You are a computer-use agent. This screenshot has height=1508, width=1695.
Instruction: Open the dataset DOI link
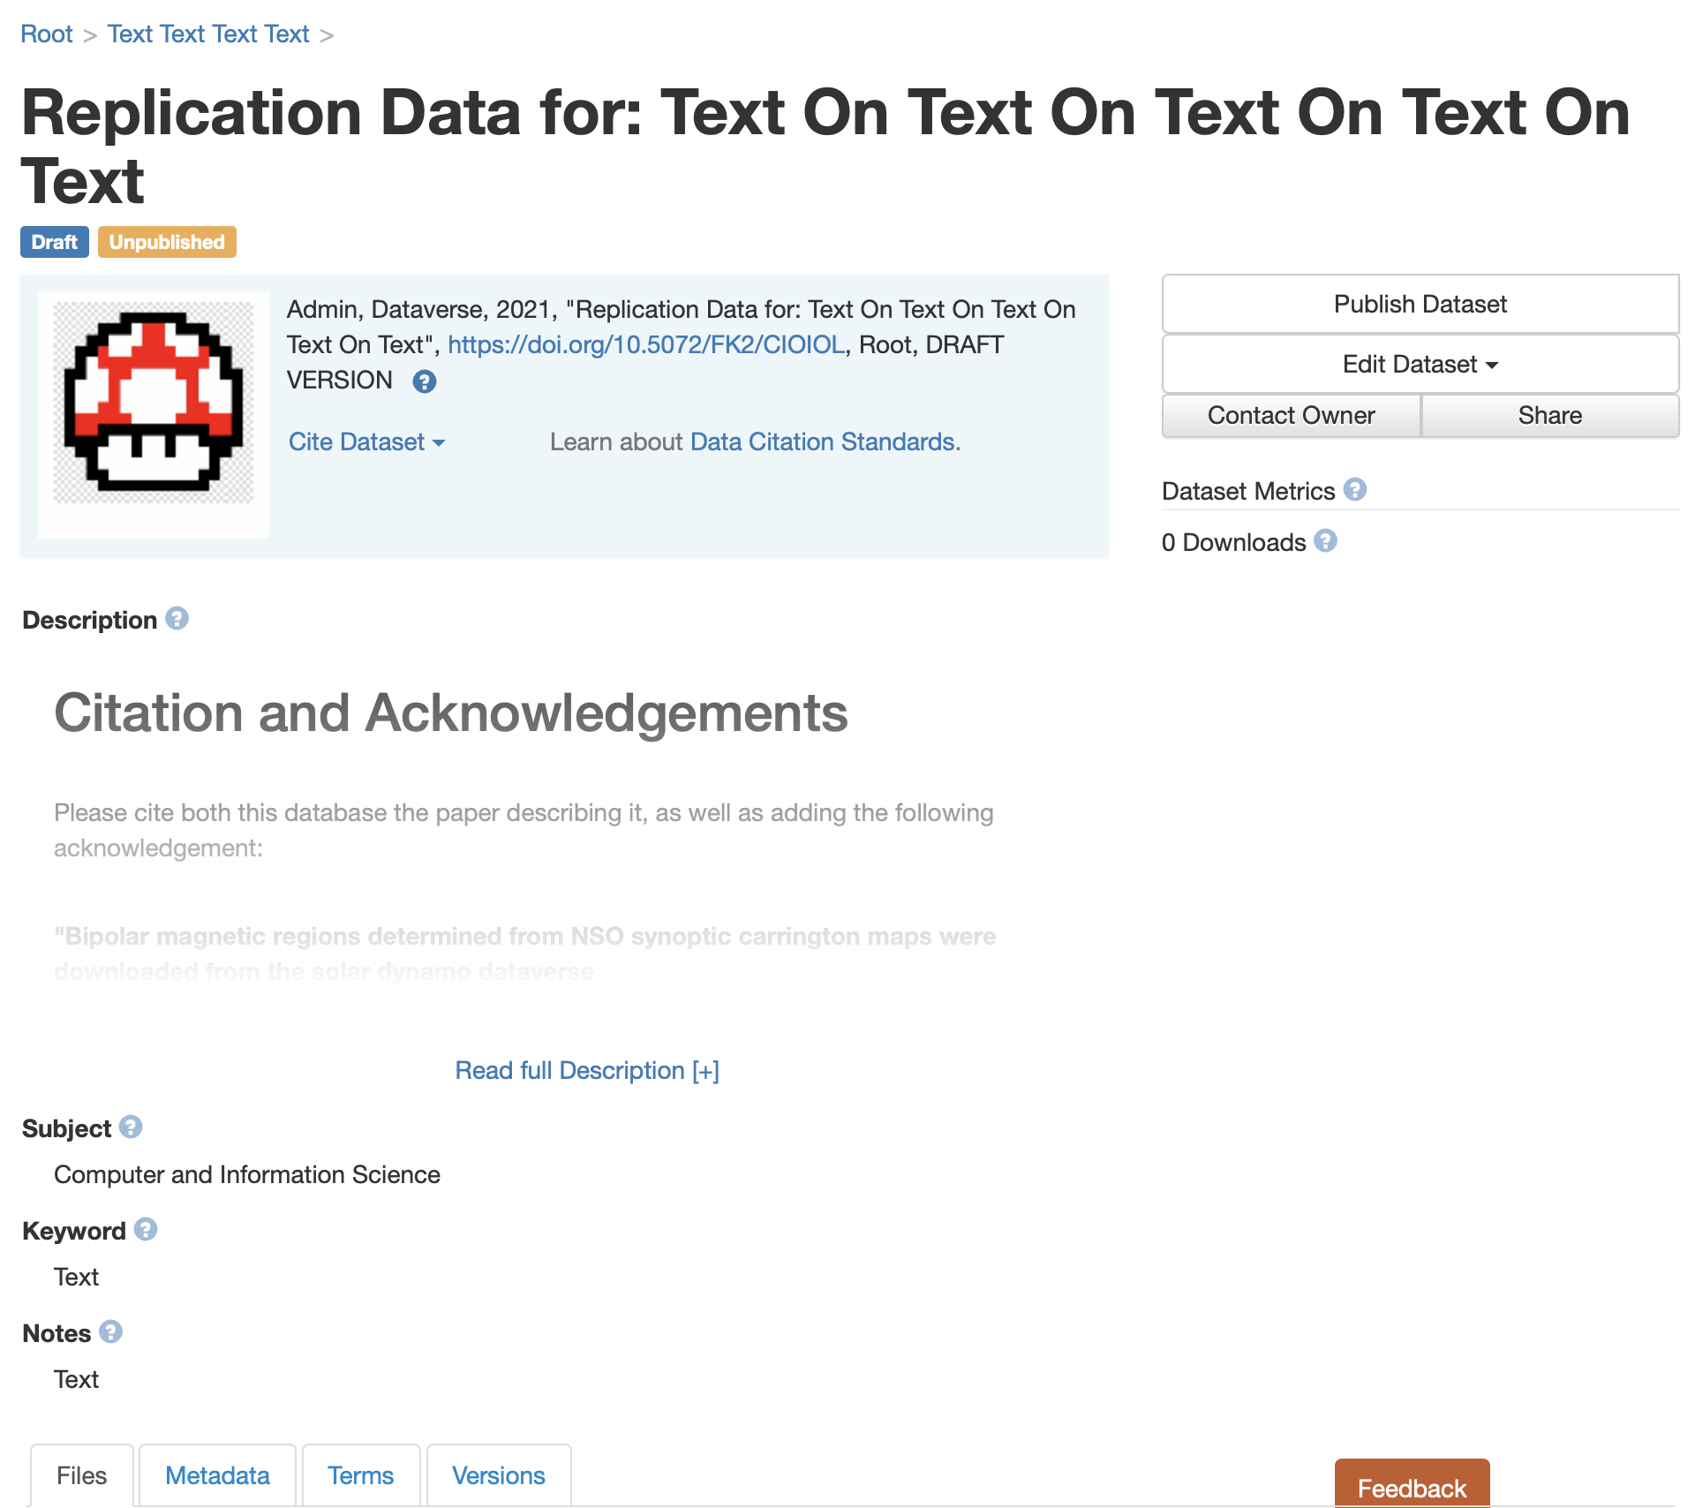click(646, 344)
